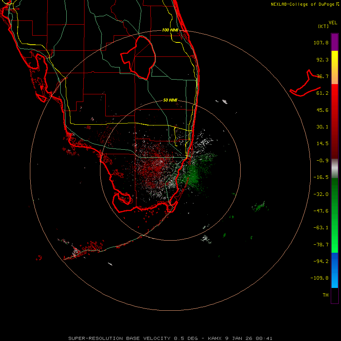Select the KAMX radar site identifier
The image size is (341, 341).
pos(215,338)
